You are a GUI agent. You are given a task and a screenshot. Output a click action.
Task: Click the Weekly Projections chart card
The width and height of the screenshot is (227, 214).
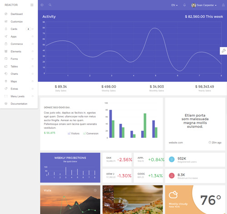(x=70, y=168)
